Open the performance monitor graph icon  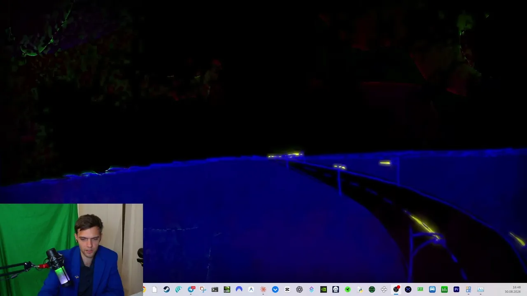click(480, 289)
